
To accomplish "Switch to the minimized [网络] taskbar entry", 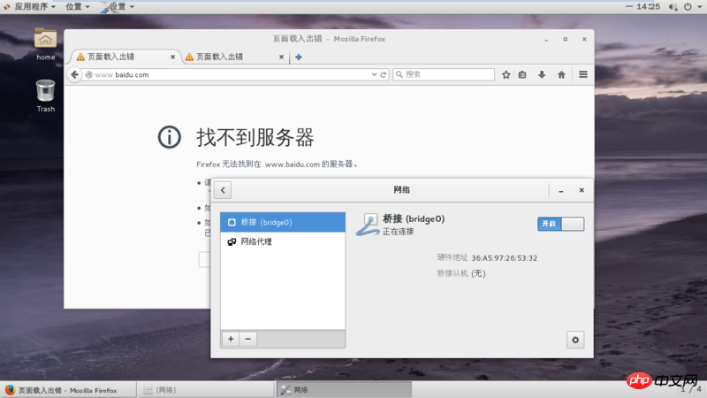I will (x=207, y=390).
